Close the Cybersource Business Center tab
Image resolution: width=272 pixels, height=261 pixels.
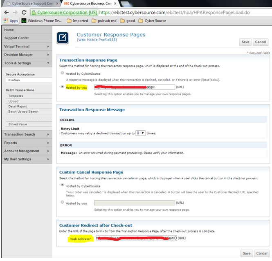click(x=115, y=3)
